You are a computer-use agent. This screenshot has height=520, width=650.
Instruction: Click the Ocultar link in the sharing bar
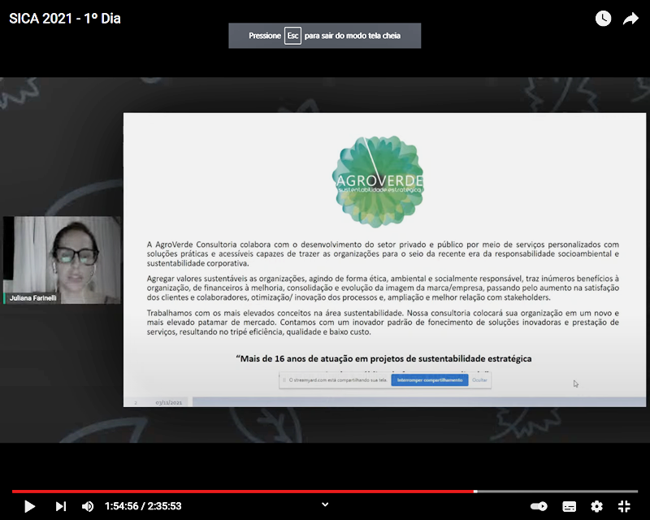[x=479, y=379]
